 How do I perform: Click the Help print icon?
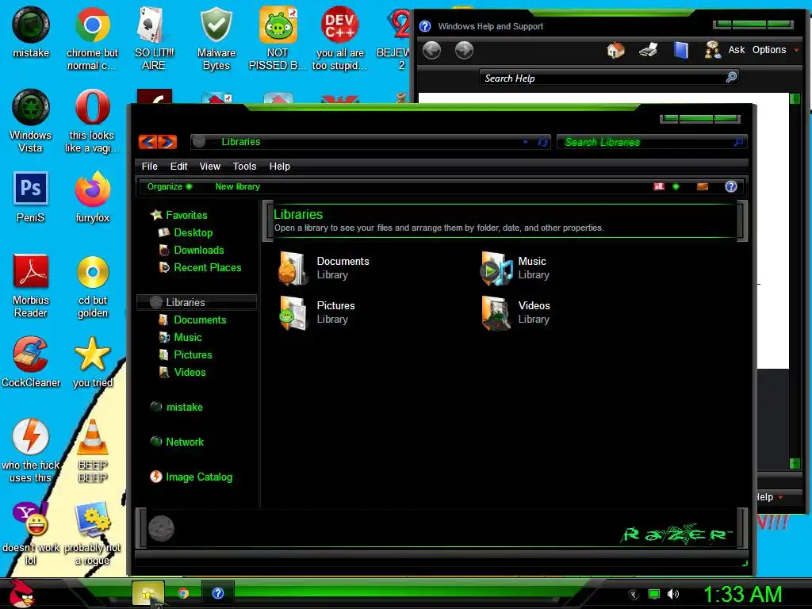[649, 50]
